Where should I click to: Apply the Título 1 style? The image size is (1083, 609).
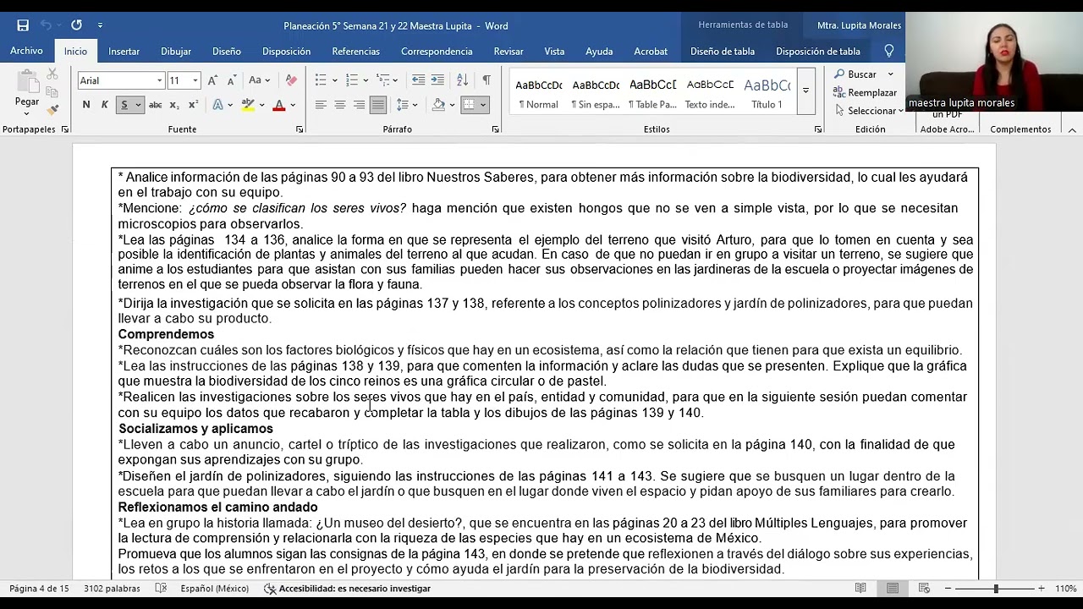click(767, 92)
